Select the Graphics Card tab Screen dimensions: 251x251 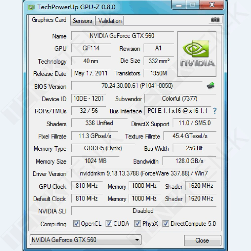(x=49, y=20)
